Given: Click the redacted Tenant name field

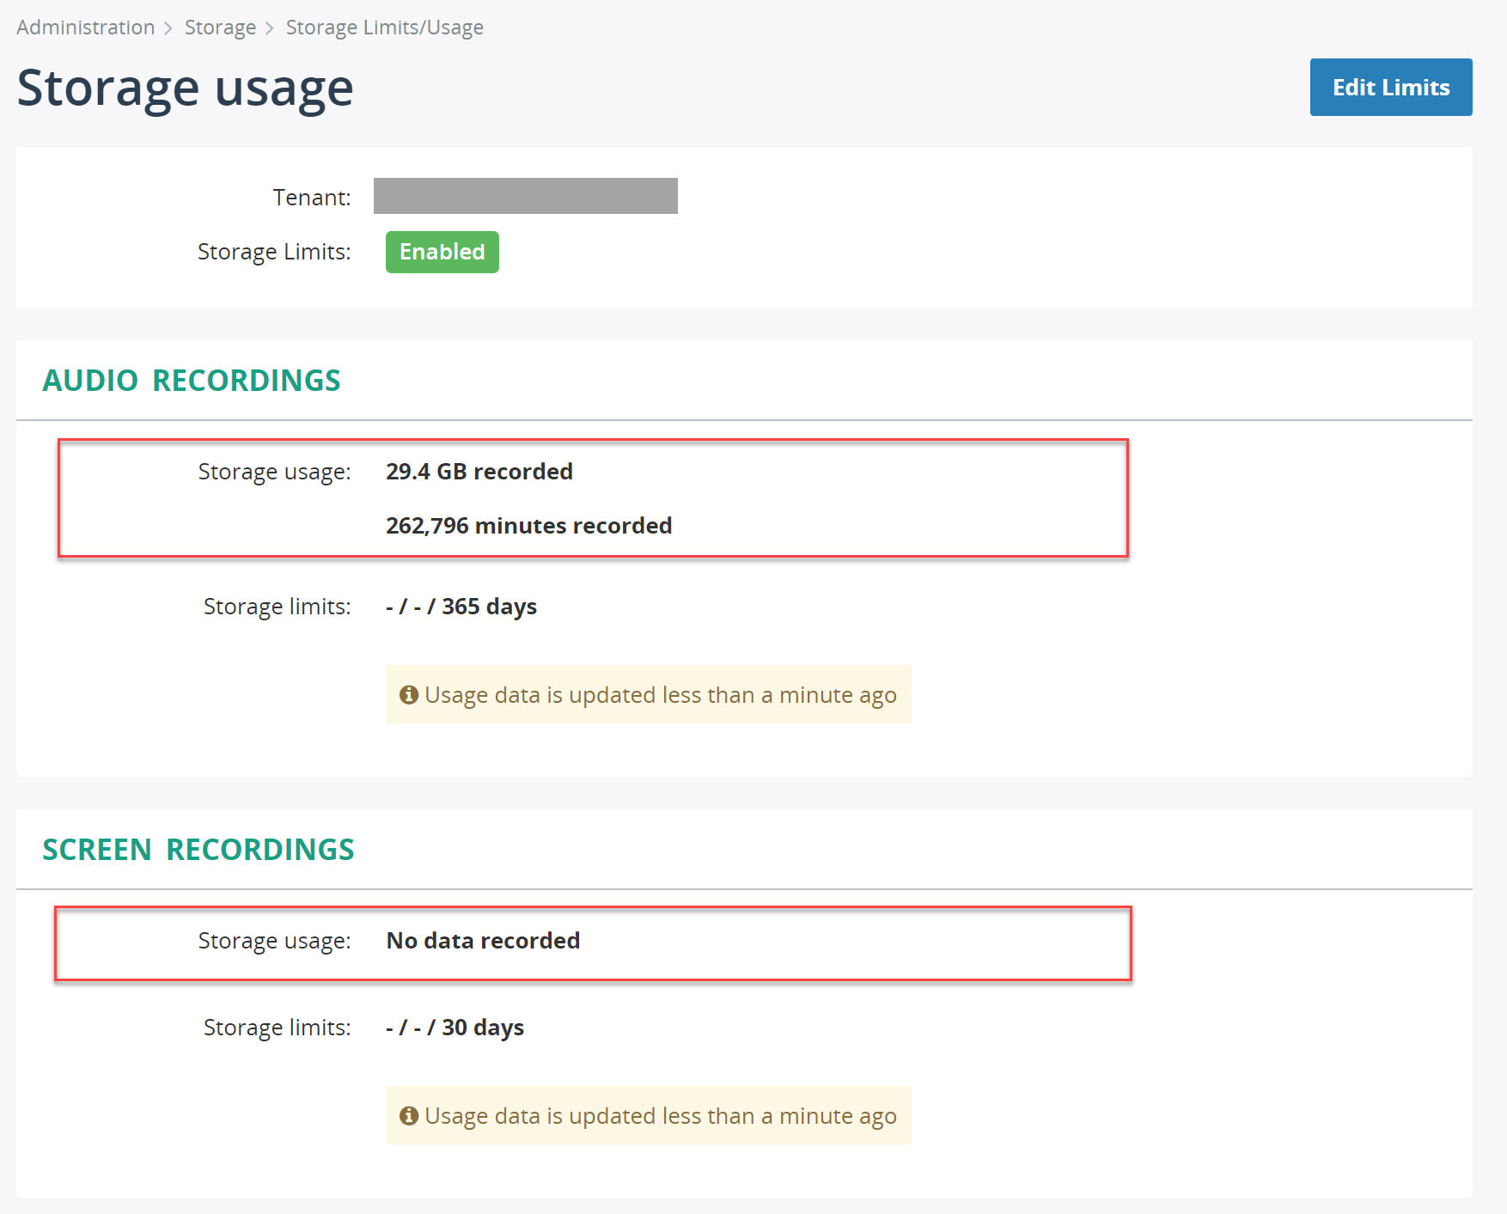Looking at the screenshot, I should [526, 196].
